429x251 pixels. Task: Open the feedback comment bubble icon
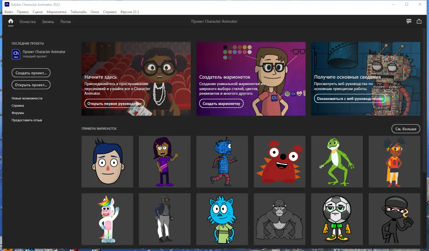tap(409, 21)
